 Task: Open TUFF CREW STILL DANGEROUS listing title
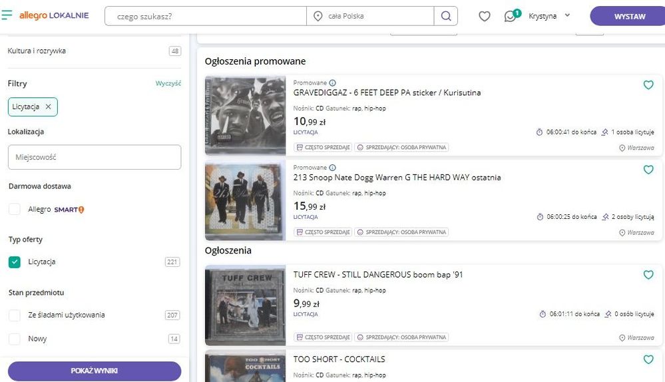[x=378, y=275]
